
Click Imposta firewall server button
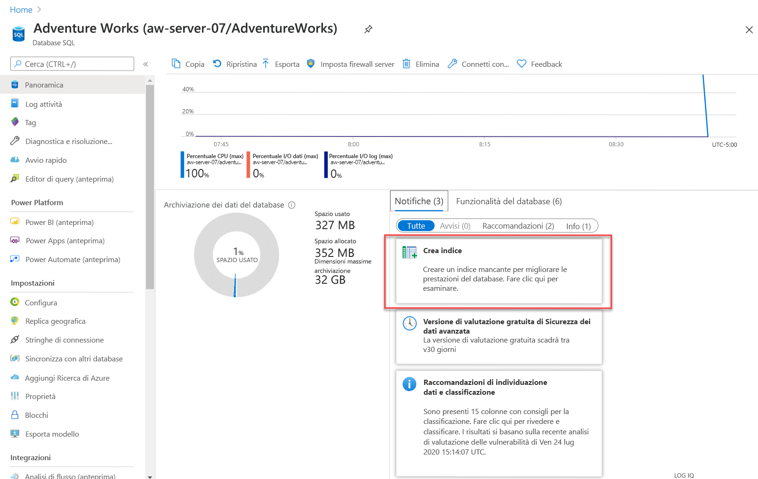click(351, 64)
